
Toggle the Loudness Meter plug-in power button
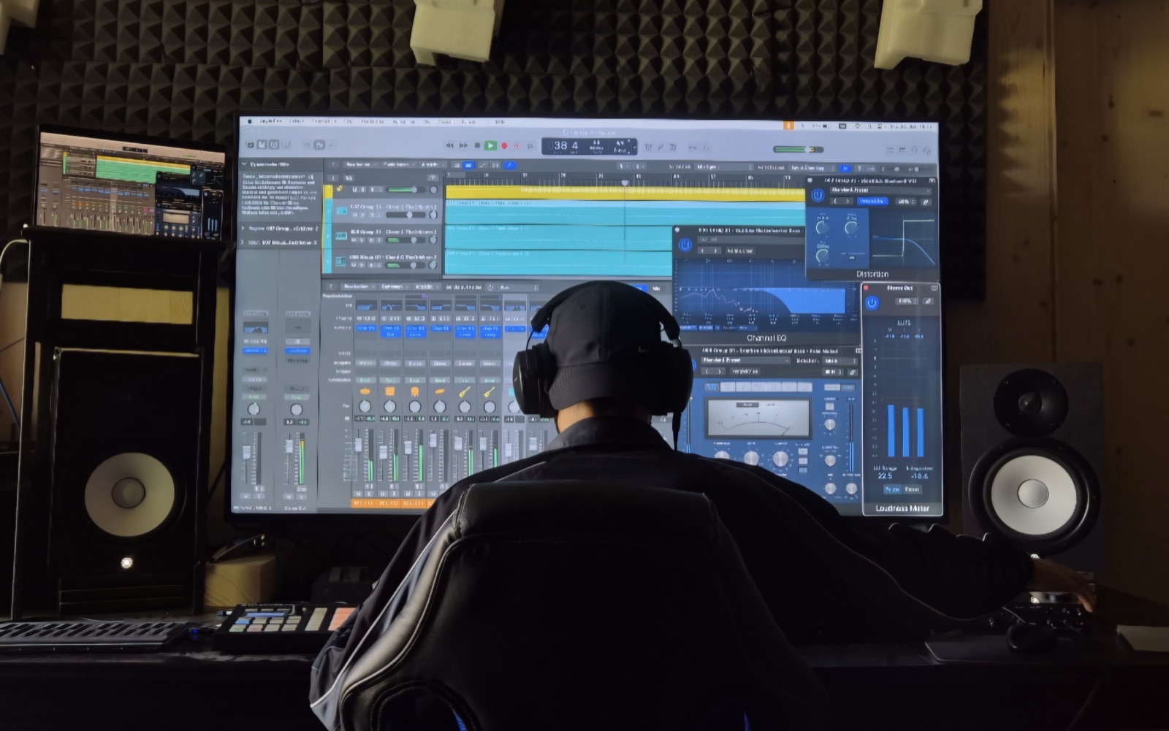tap(871, 302)
